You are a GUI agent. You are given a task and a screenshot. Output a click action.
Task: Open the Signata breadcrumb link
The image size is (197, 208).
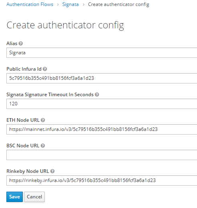coord(70,4)
